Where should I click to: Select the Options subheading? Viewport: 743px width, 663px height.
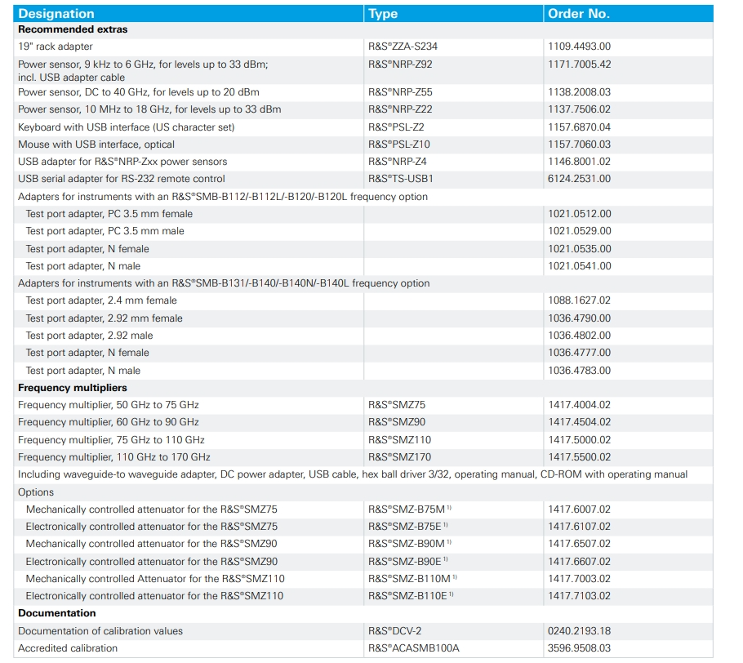coord(36,492)
